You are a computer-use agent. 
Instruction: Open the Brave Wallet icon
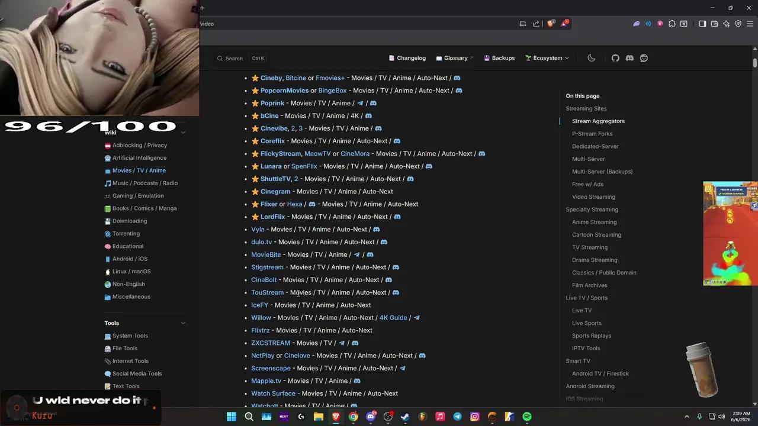[714, 24]
